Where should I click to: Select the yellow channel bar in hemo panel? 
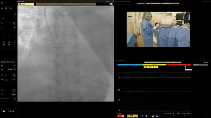(154, 65)
